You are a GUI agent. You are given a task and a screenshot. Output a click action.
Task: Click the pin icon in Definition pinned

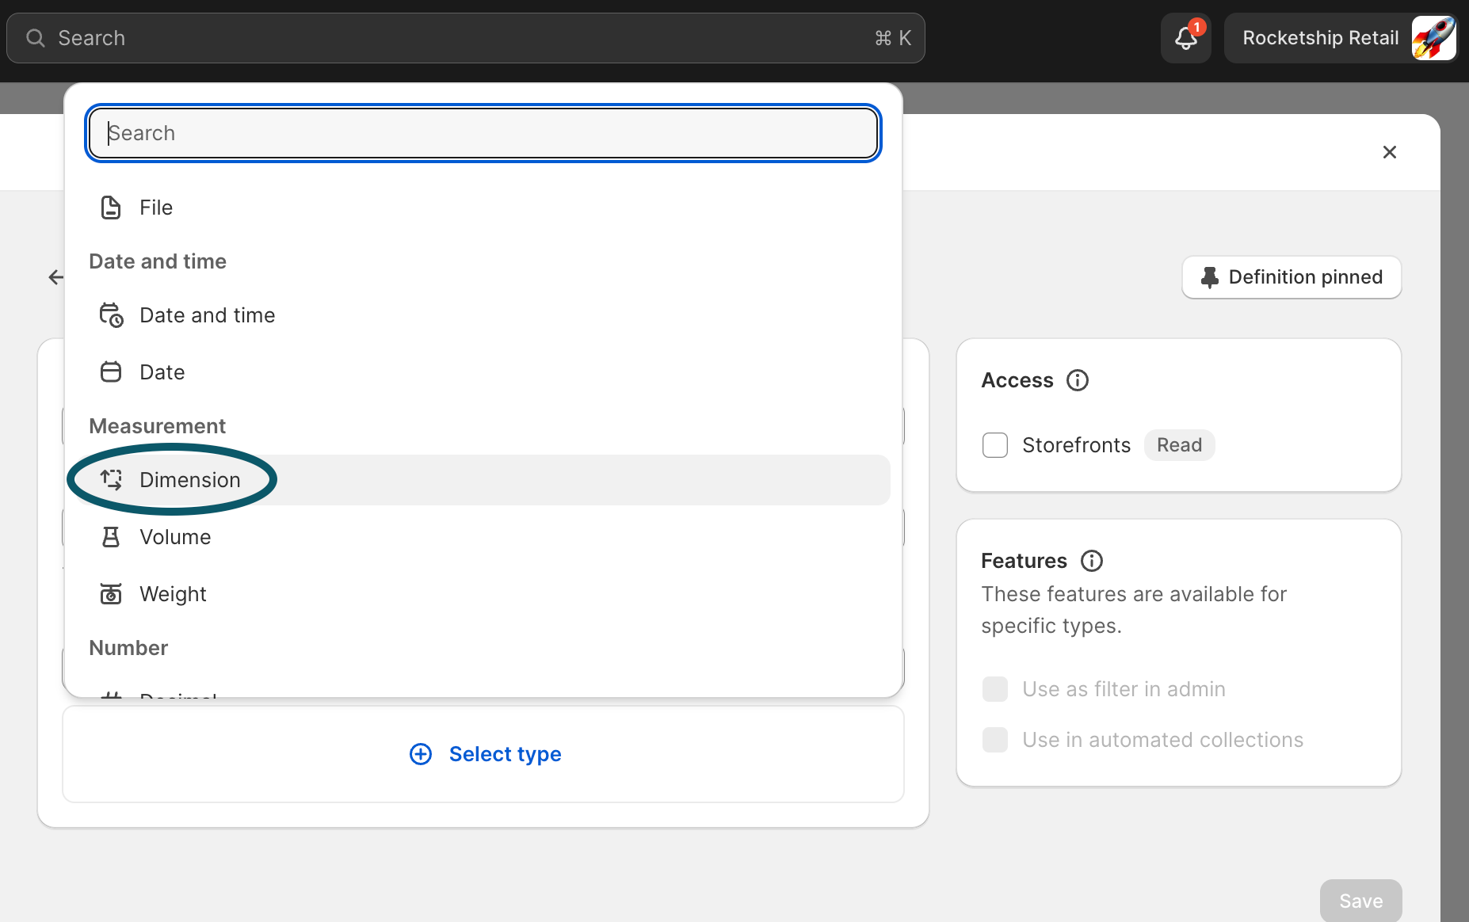(1209, 277)
